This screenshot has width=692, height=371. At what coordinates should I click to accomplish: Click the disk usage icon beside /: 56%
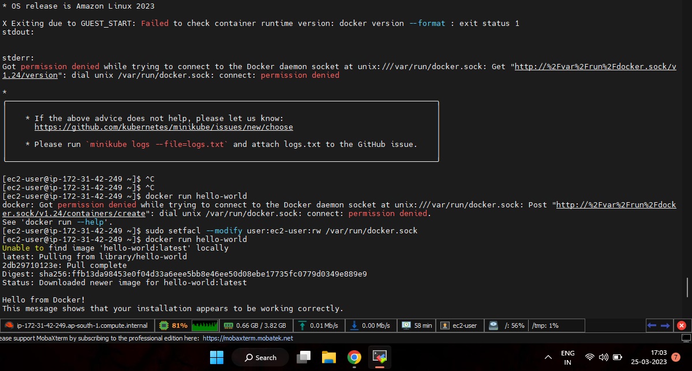(x=493, y=325)
